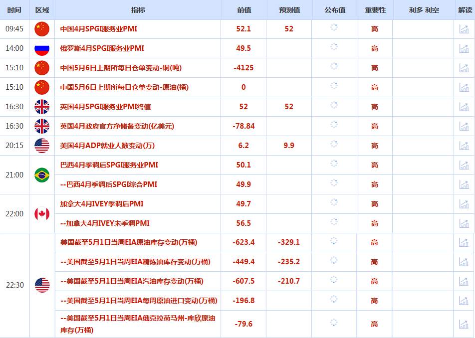The height and width of the screenshot is (338, 475).
Task: Open 中国5月6日上期所每日仓单变动-铜(吨) link
Action: tap(121, 68)
